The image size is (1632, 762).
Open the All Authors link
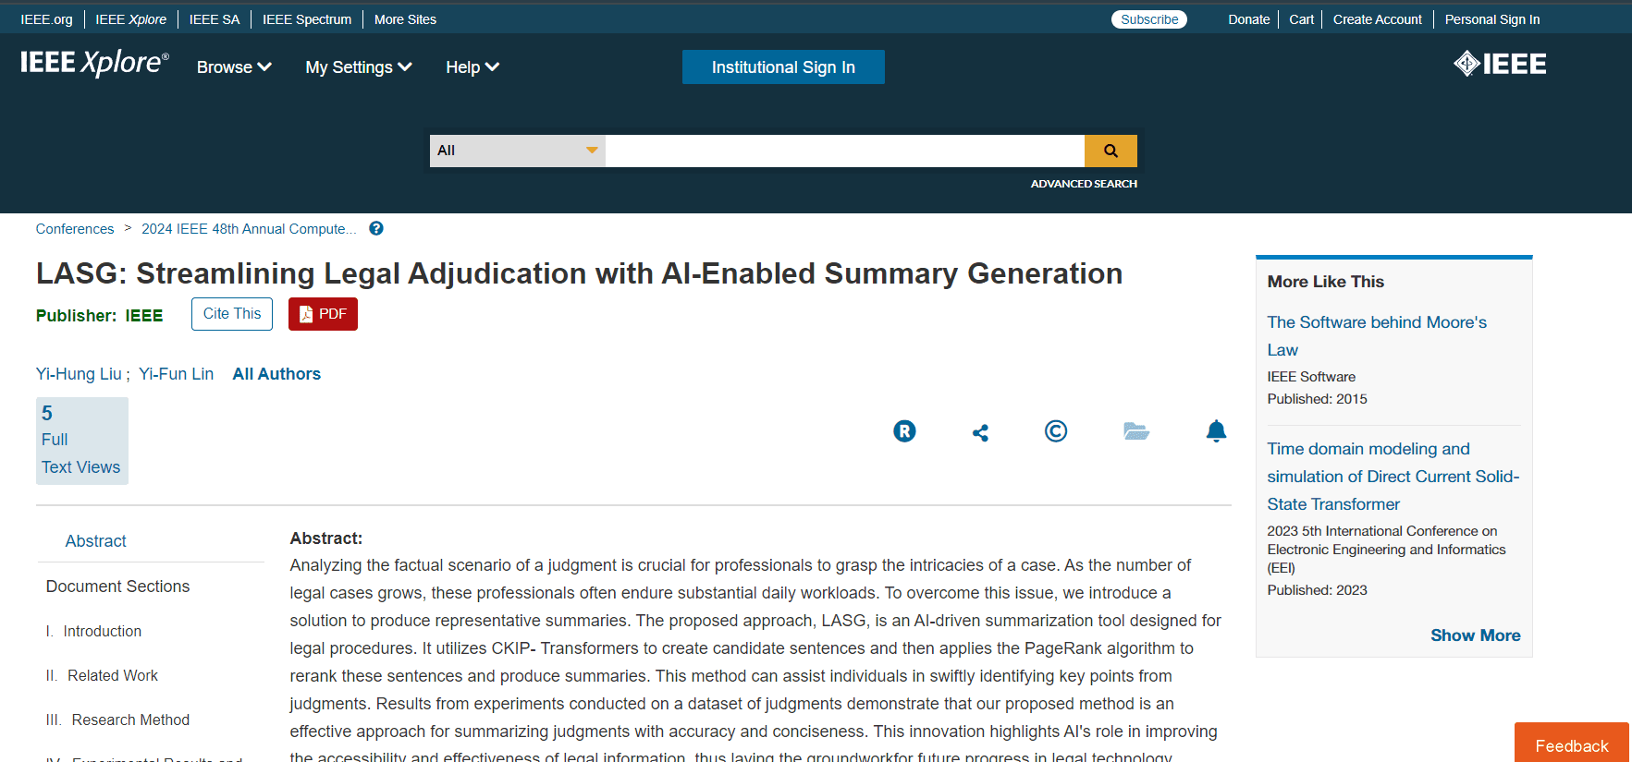tap(276, 374)
